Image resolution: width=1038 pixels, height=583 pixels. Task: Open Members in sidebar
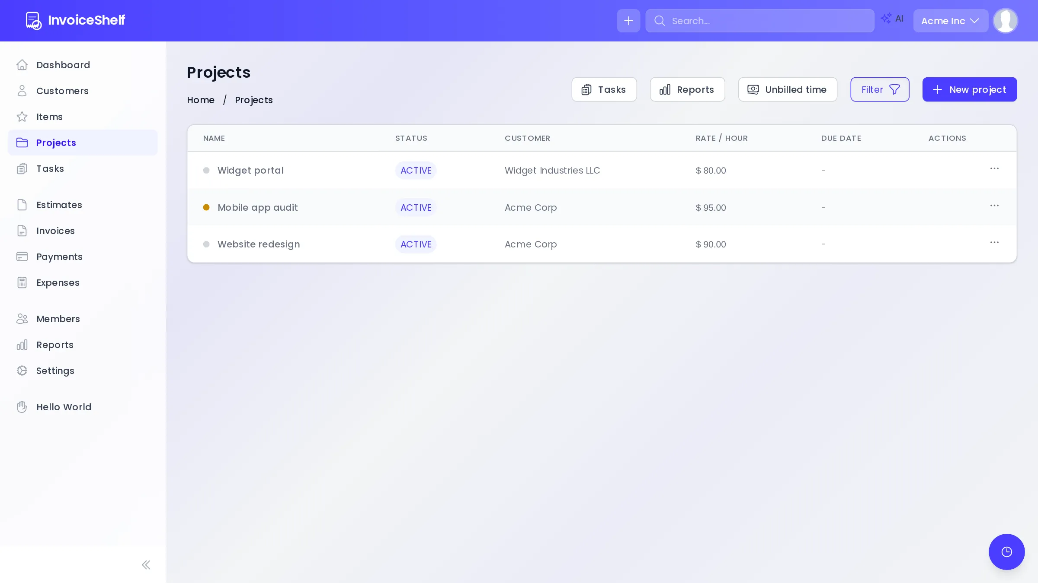(83, 319)
